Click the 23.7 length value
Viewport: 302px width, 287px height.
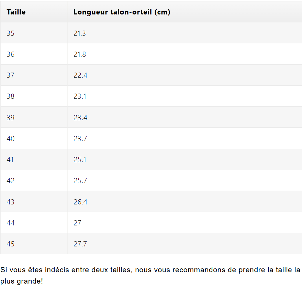(x=80, y=139)
